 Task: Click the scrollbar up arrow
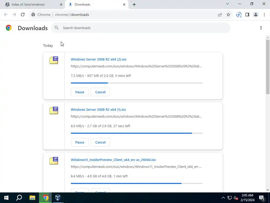(268, 38)
